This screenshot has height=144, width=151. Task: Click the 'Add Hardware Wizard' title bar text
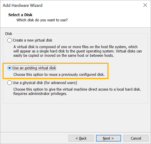23,5
